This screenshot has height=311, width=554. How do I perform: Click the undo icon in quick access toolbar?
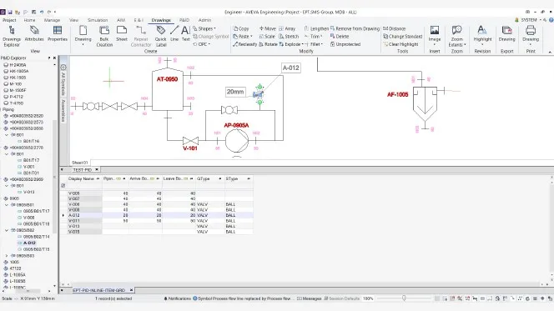42,12
